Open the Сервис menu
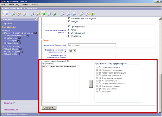Screen dimensions: 162x117 click(25, 5)
